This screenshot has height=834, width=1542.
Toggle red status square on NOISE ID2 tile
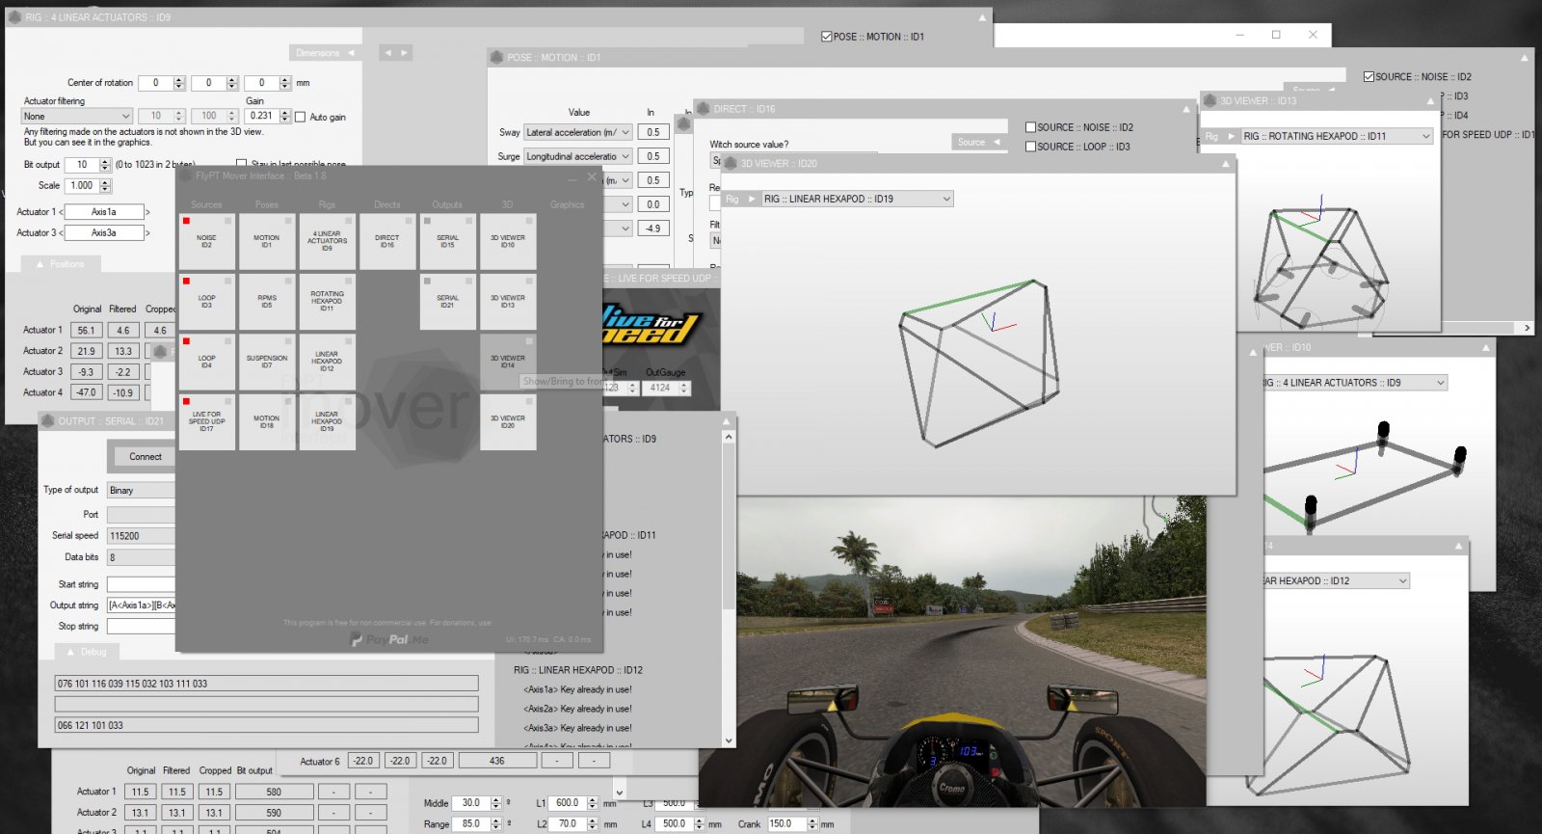[x=186, y=221]
